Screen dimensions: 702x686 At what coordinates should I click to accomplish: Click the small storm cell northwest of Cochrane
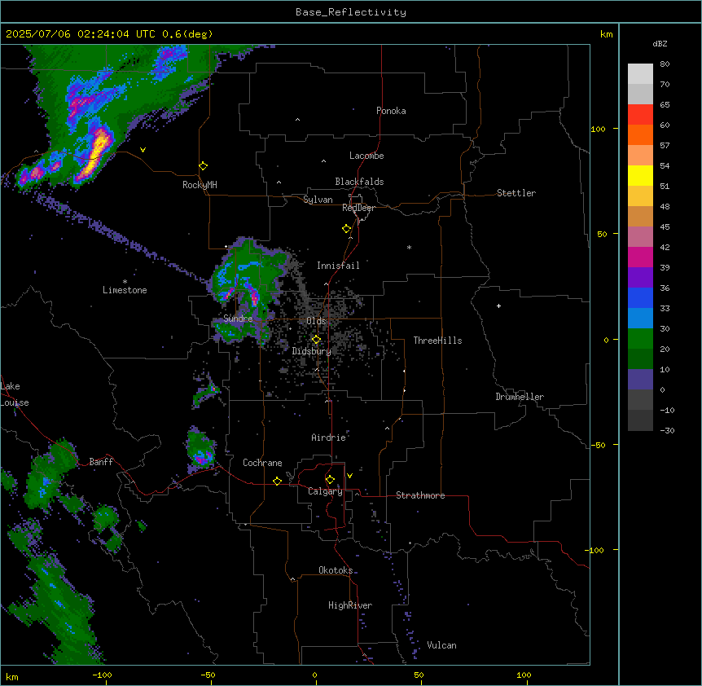point(200,450)
